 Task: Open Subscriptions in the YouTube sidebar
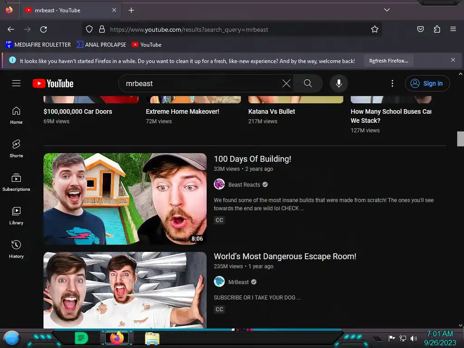[16, 182]
